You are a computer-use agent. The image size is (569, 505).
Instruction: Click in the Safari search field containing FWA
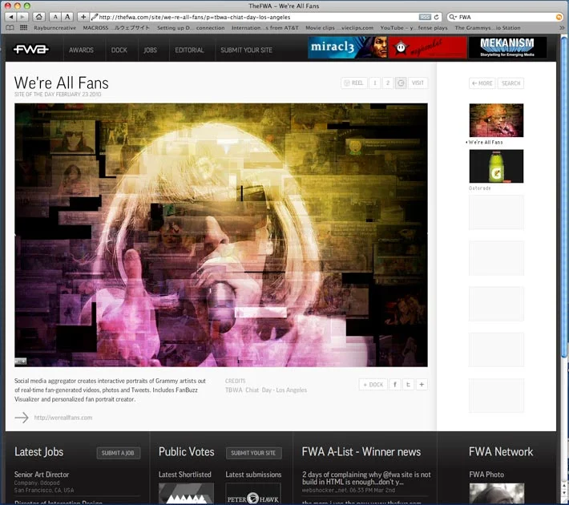coord(506,17)
